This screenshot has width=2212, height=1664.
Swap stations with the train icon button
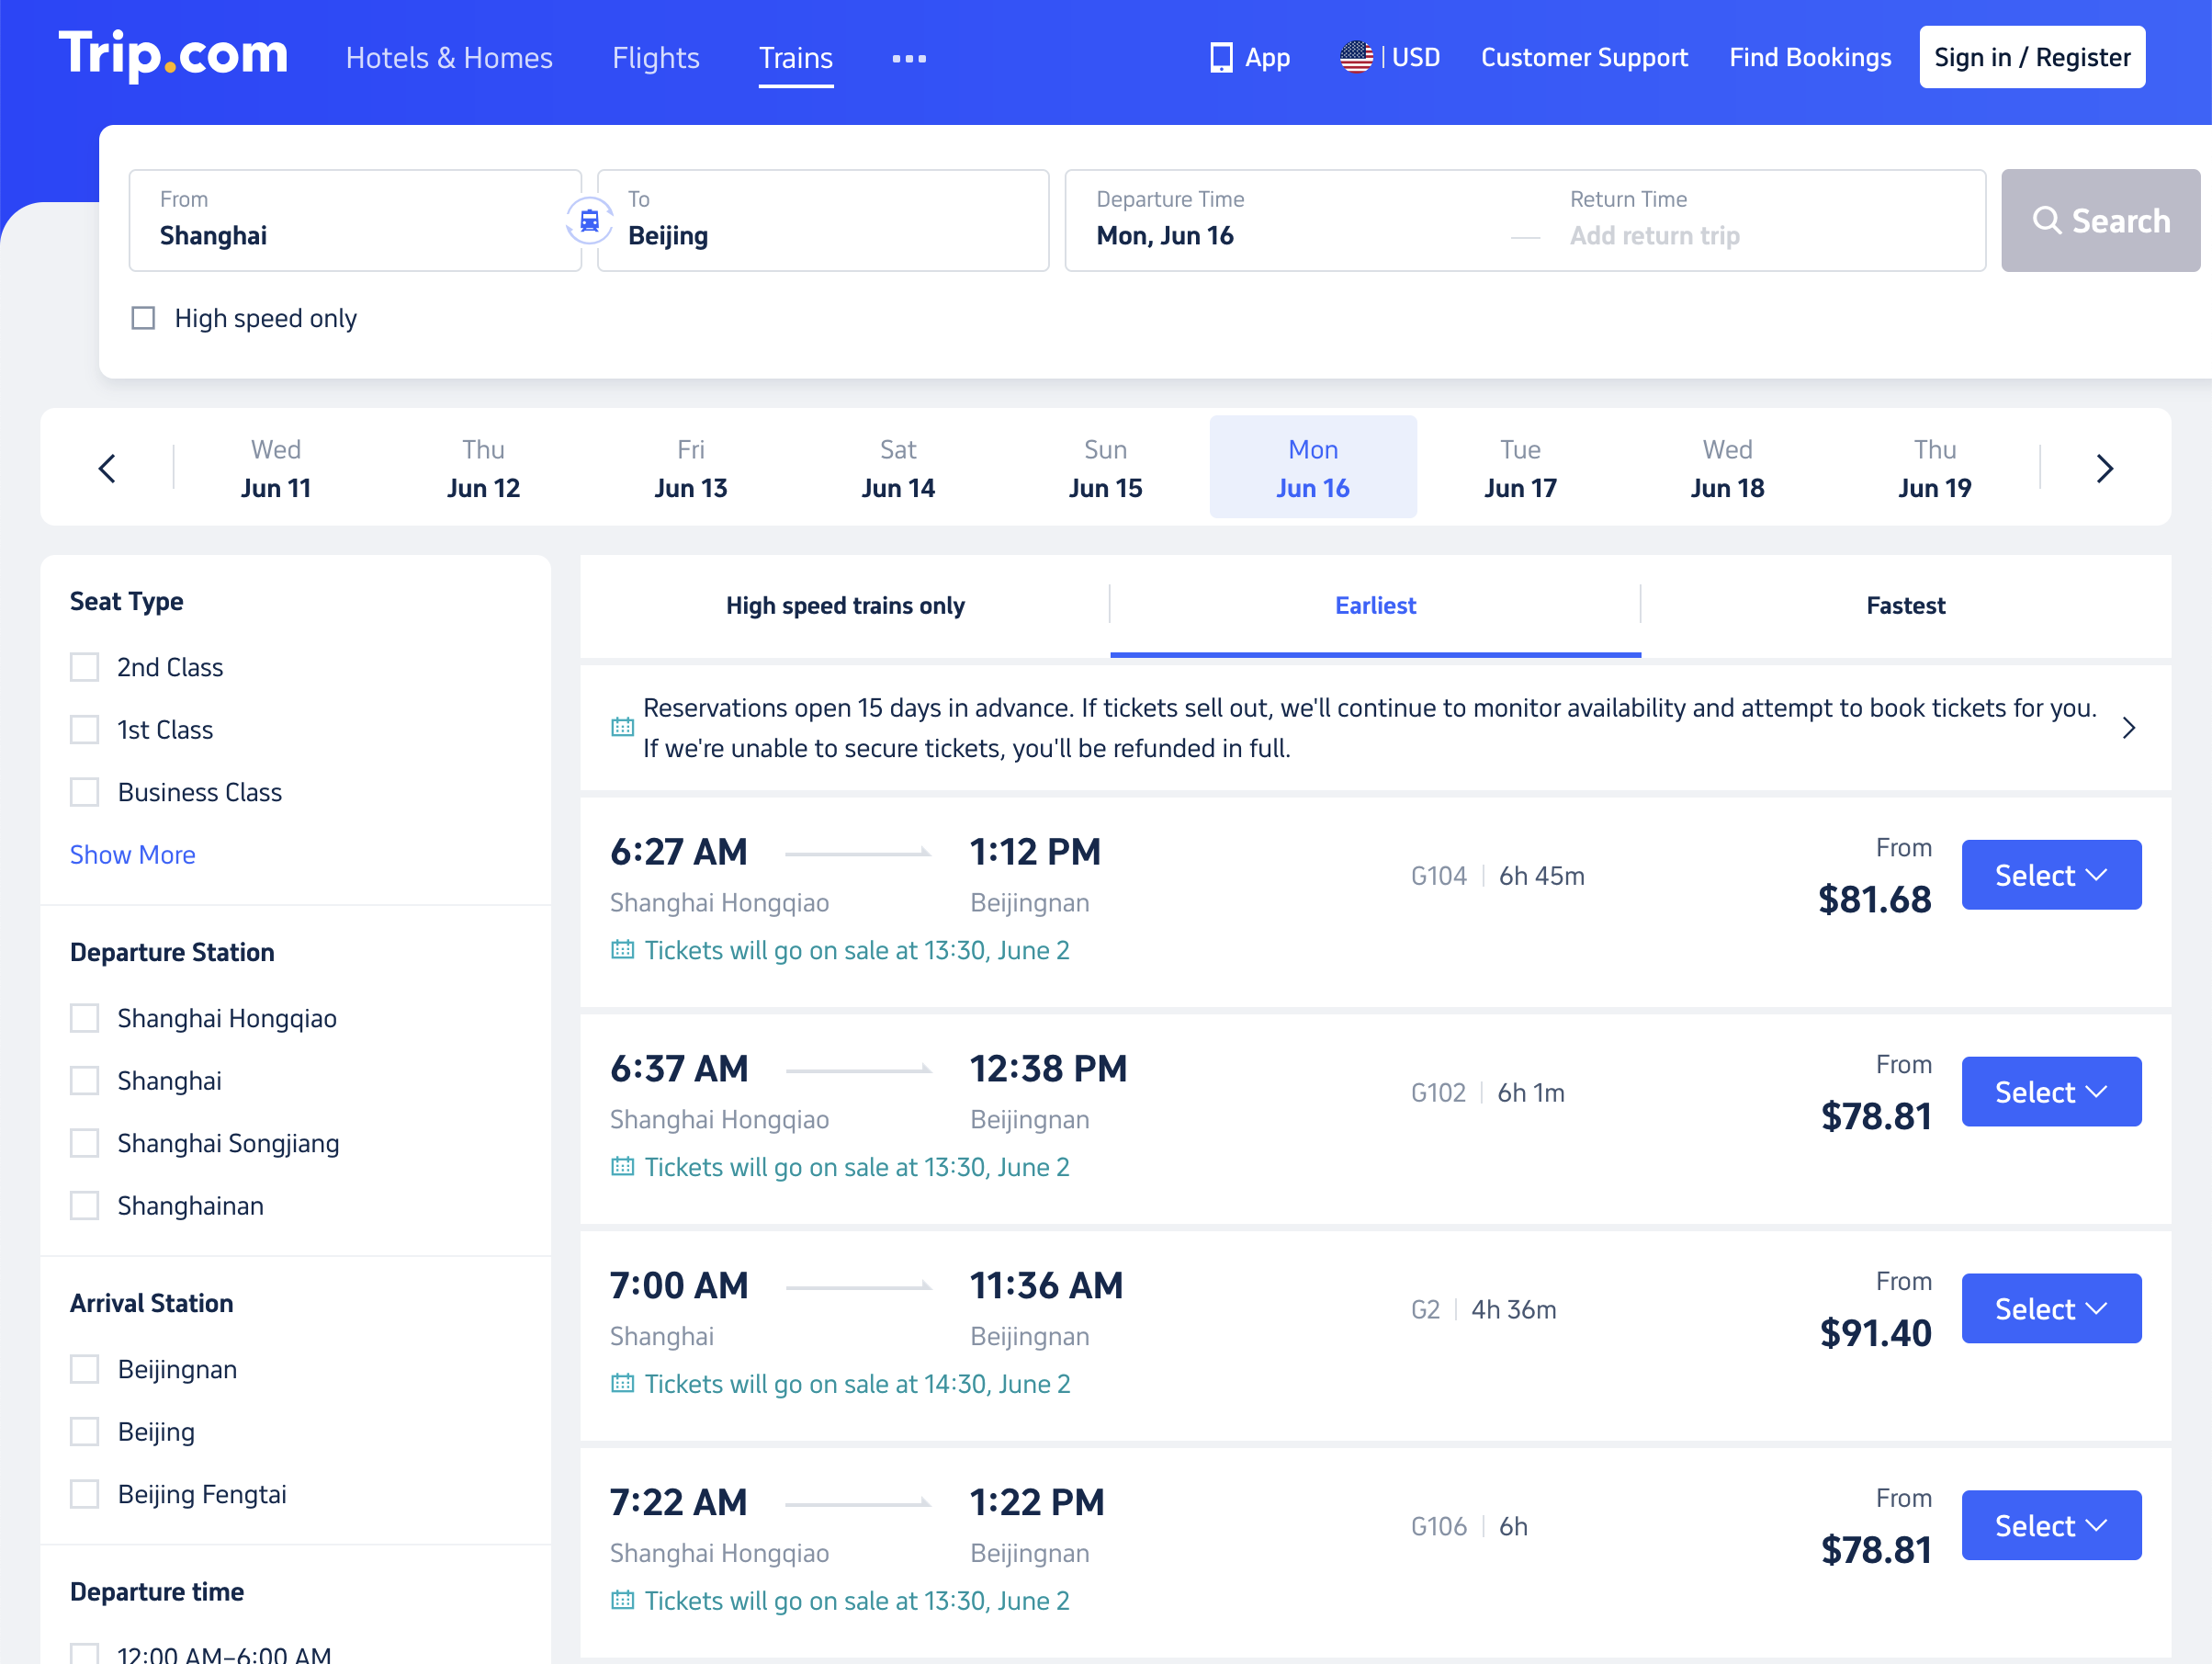click(589, 220)
